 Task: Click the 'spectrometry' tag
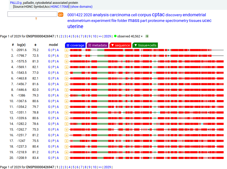point(177,21)
